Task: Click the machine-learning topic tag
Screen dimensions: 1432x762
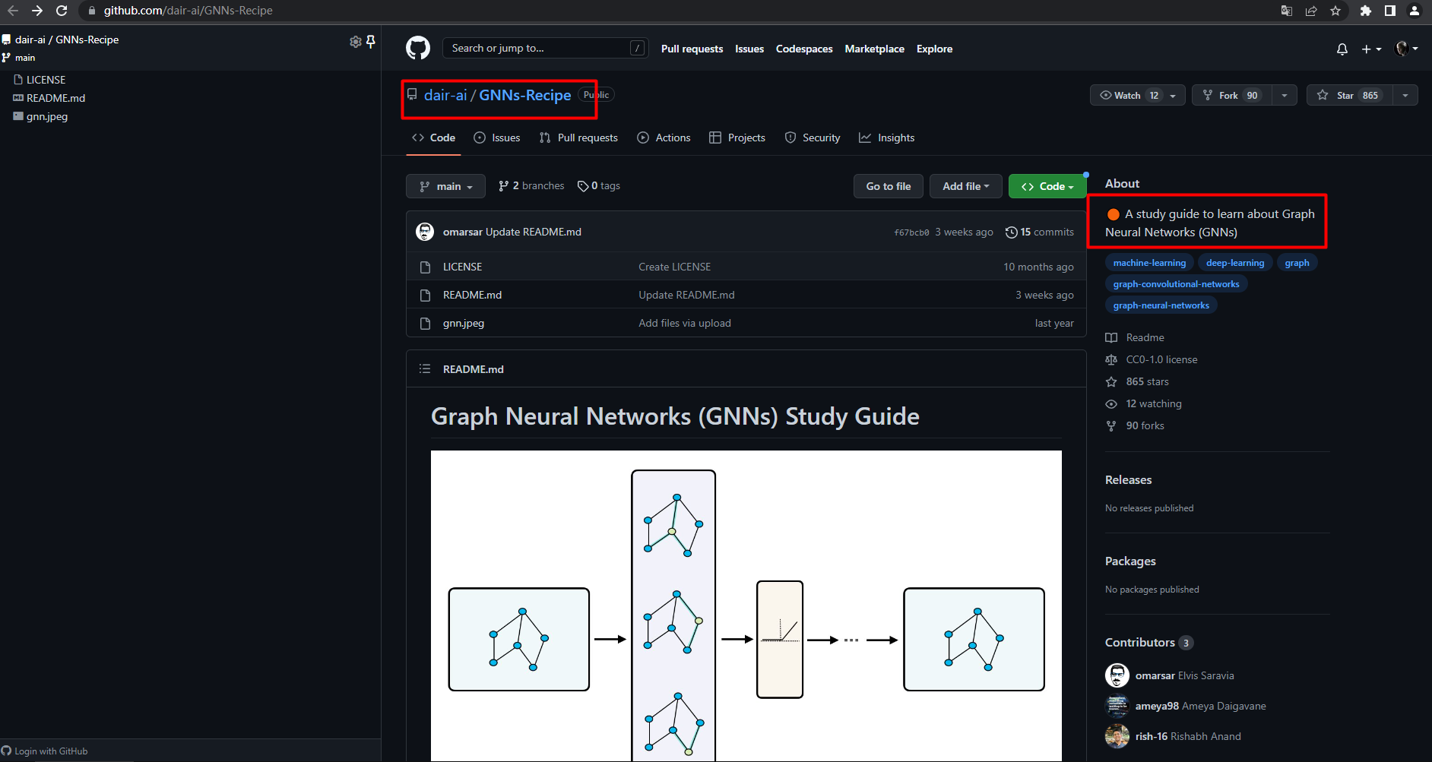Action: 1149,263
